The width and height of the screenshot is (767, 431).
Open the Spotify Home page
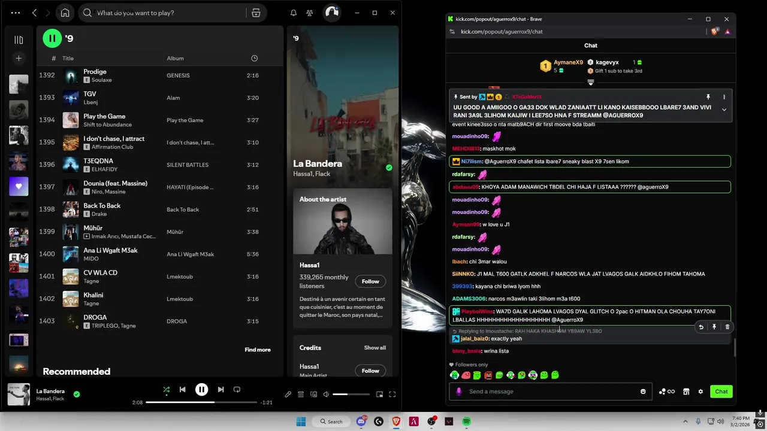click(65, 13)
